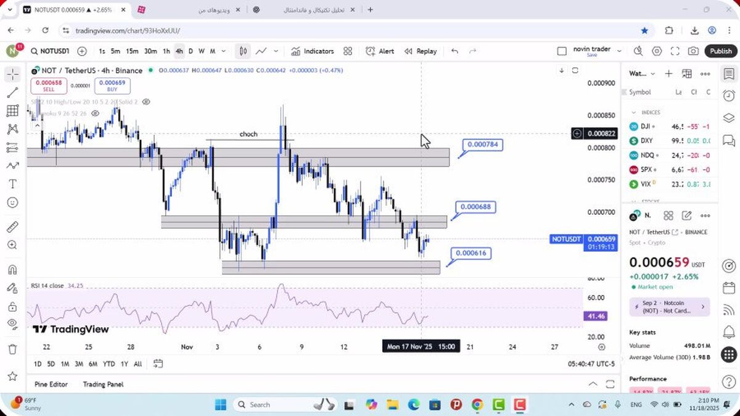Collapse the bottom panel chevron

click(x=593, y=384)
